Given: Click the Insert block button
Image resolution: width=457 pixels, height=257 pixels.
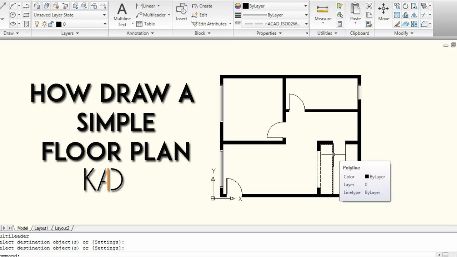Looking at the screenshot, I should (181, 12).
